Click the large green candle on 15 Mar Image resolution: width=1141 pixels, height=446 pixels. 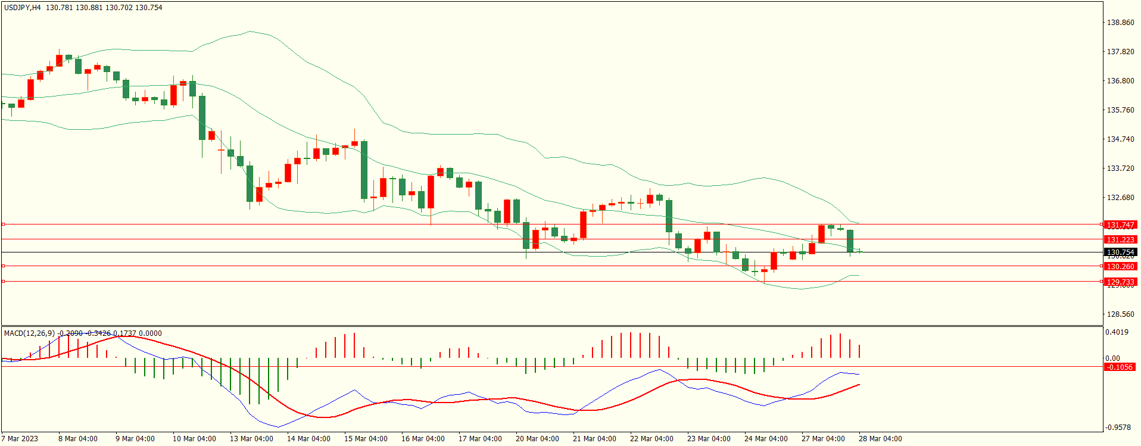[x=364, y=170]
